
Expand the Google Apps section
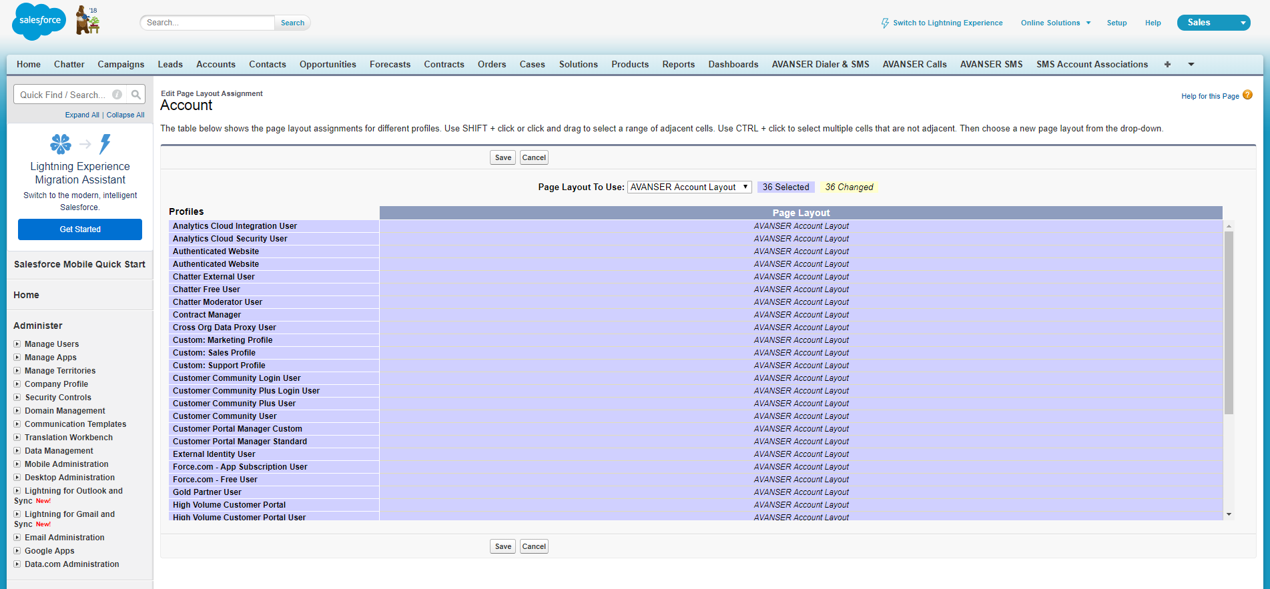17,551
